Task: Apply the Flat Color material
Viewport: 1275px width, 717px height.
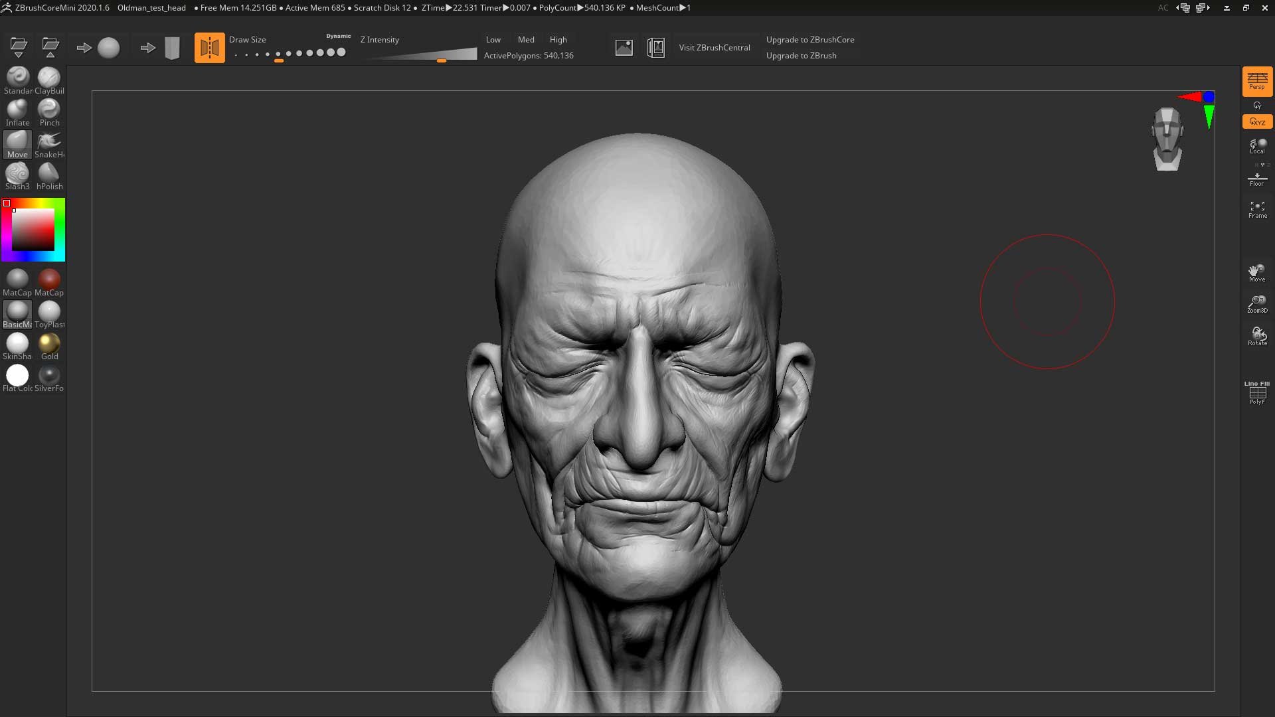Action: click(17, 378)
